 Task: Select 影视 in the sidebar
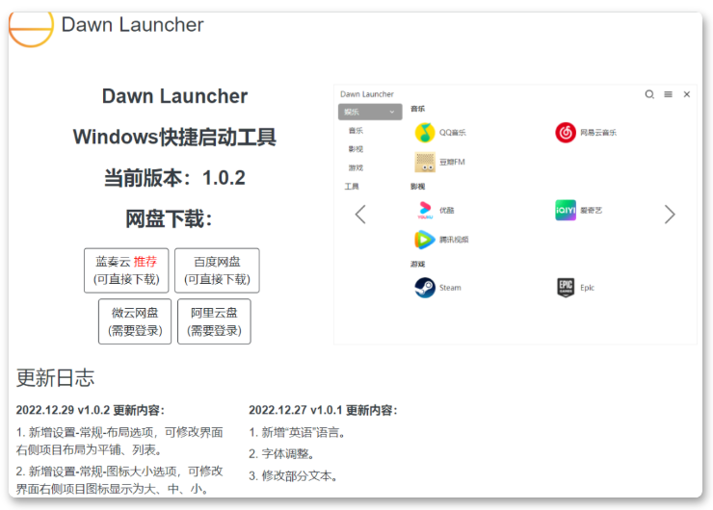[356, 149]
